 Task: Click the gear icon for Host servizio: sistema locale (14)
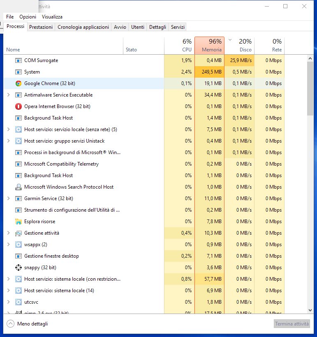[x=18, y=291]
